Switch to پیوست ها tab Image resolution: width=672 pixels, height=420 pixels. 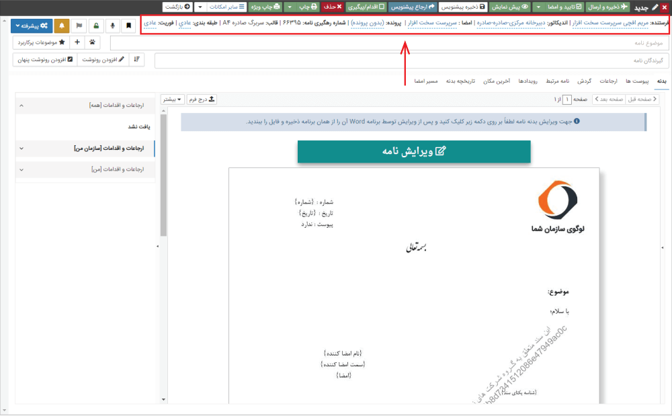pos(637,81)
